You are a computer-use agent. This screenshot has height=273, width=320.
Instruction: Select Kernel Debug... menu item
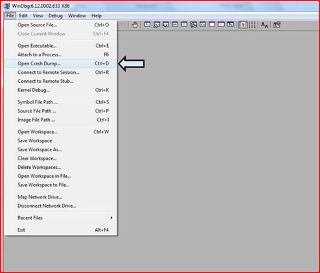60,90
